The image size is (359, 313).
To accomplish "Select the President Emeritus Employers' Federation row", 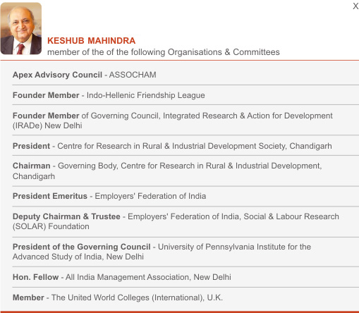I will [x=185, y=196].
